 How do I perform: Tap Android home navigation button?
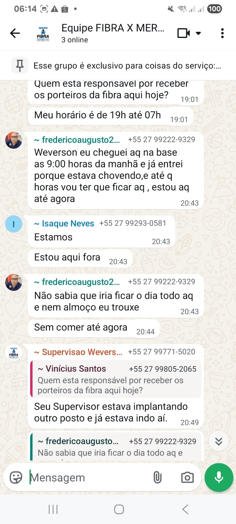(119, 509)
